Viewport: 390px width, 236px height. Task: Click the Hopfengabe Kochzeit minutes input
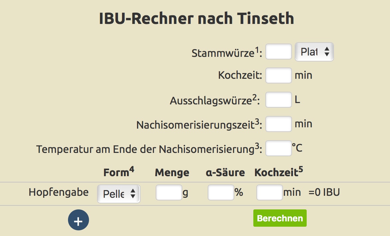click(270, 193)
